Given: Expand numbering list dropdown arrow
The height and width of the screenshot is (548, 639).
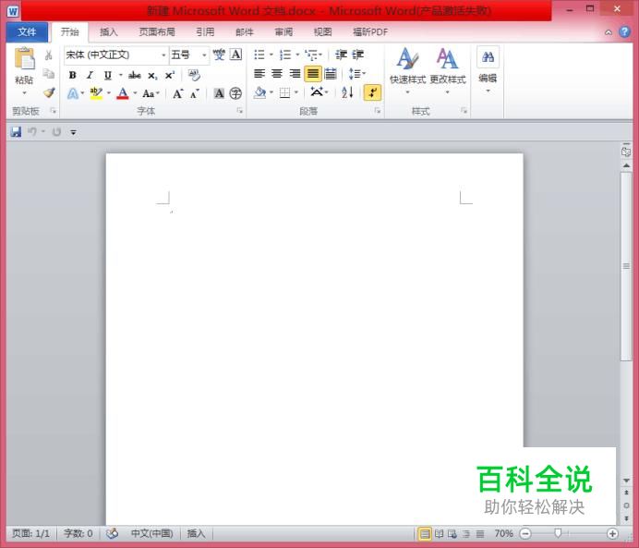Looking at the screenshot, I should tap(297, 55).
